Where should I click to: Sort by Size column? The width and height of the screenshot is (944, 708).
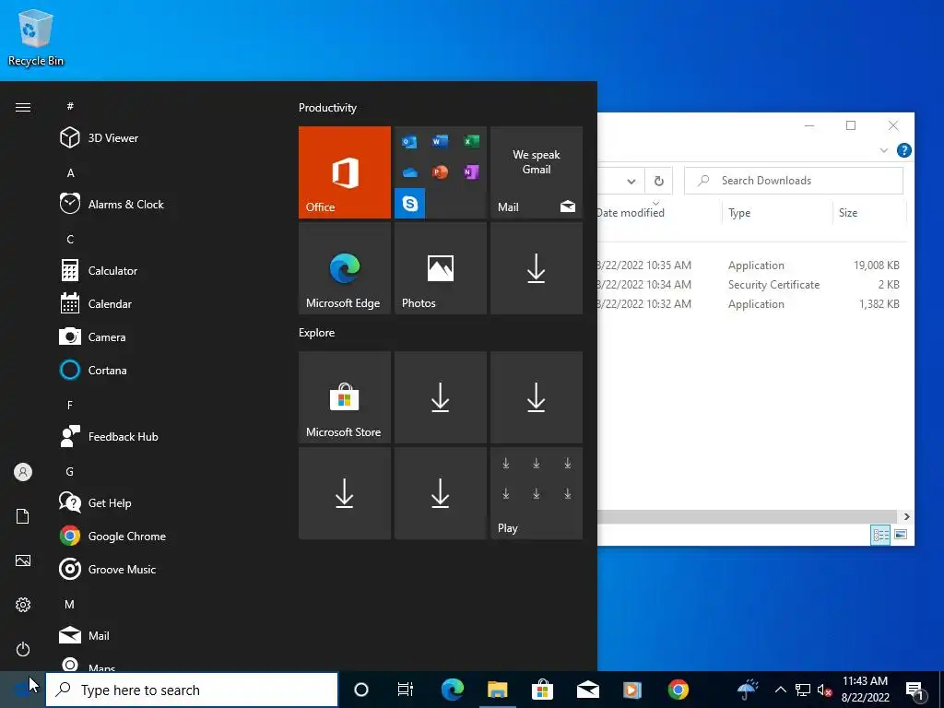869,213
